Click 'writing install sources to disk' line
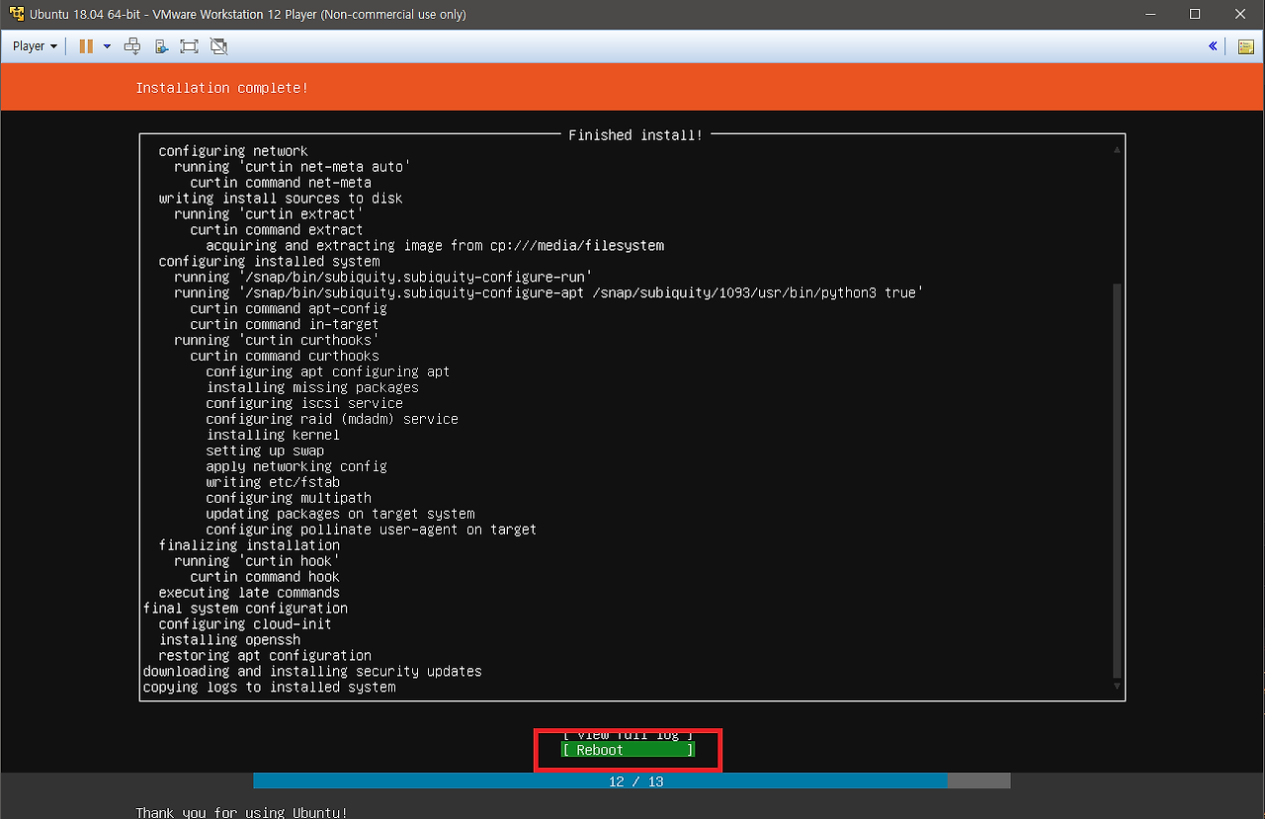The height and width of the screenshot is (819, 1265). click(x=281, y=199)
